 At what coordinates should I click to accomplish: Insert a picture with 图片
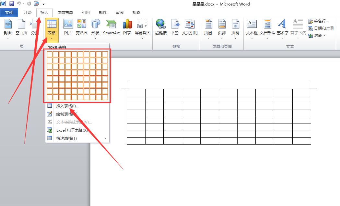[68, 27]
